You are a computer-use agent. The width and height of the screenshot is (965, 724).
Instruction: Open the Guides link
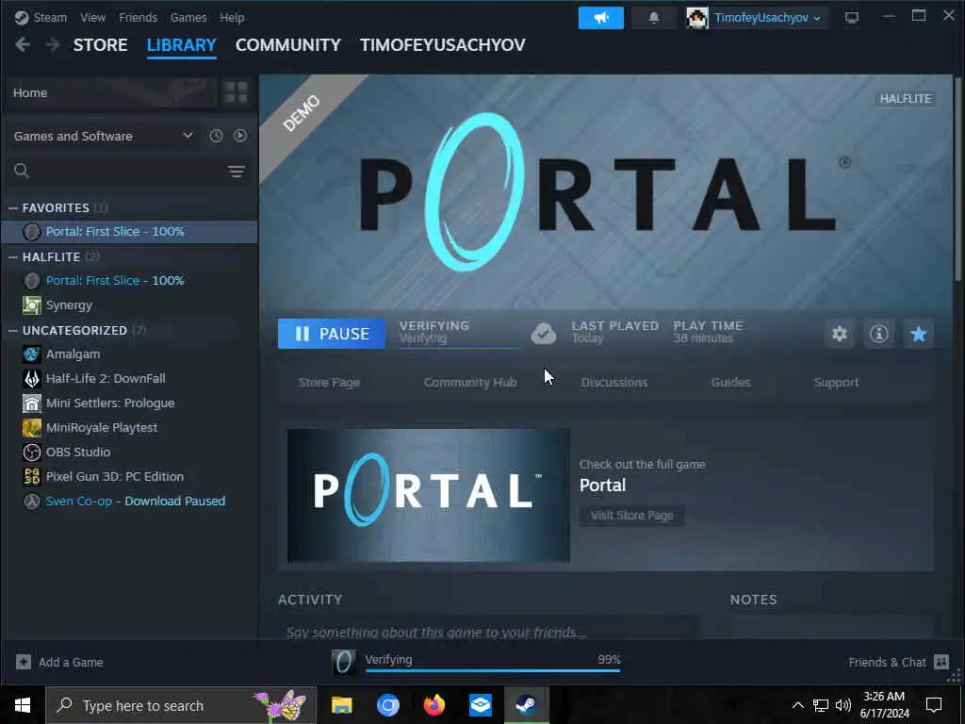pos(730,383)
